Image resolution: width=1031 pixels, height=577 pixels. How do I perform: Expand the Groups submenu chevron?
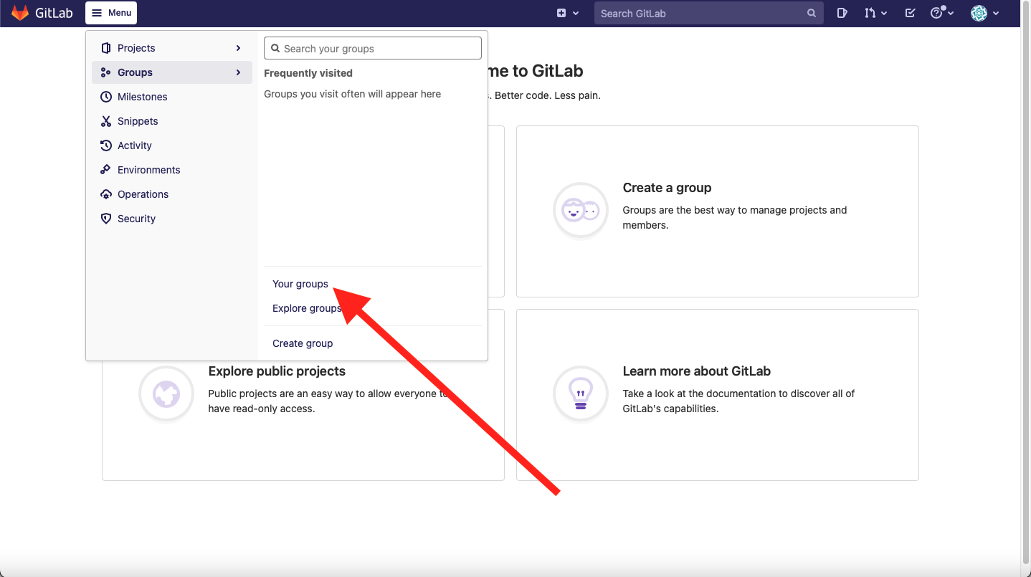coord(238,72)
